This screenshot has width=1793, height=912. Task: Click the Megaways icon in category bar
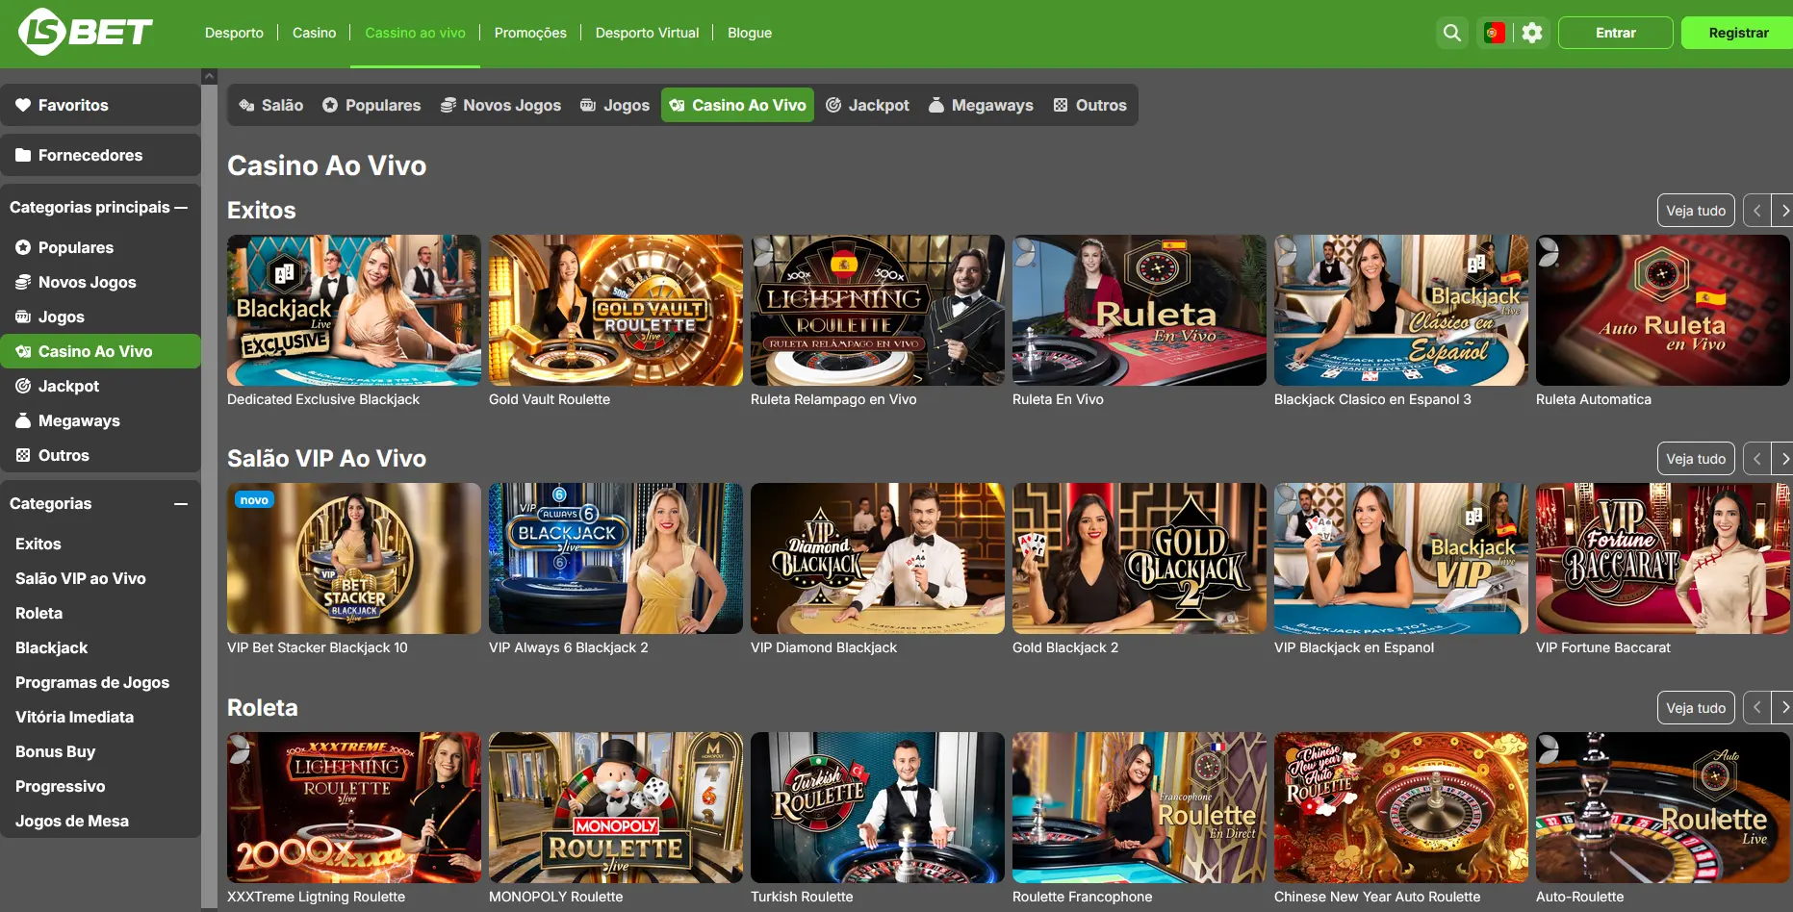(936, 105)
